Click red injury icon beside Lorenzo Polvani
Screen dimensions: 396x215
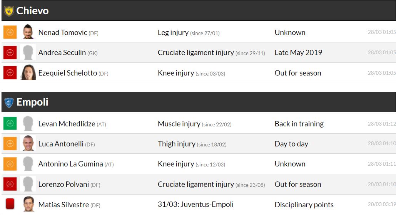pyautogui.click(x=10, y=184)
